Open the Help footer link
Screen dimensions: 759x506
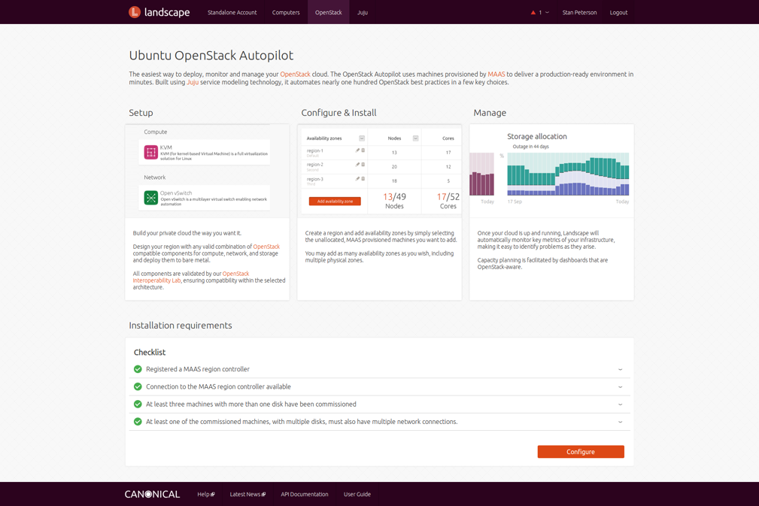(203, 495)
